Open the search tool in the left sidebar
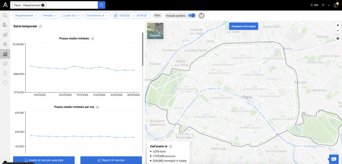The width and height of the screenshot is (342, 164). click(5, 15)
